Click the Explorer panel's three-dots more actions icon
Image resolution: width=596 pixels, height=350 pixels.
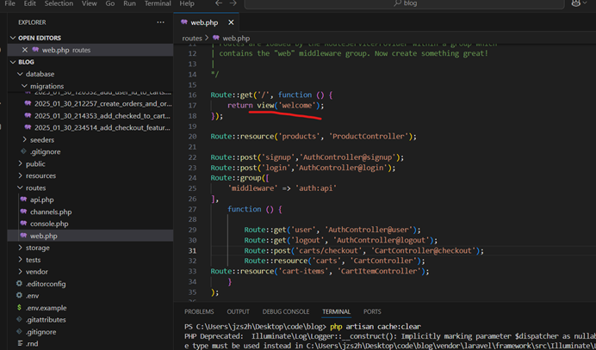(x=160, y=22)
